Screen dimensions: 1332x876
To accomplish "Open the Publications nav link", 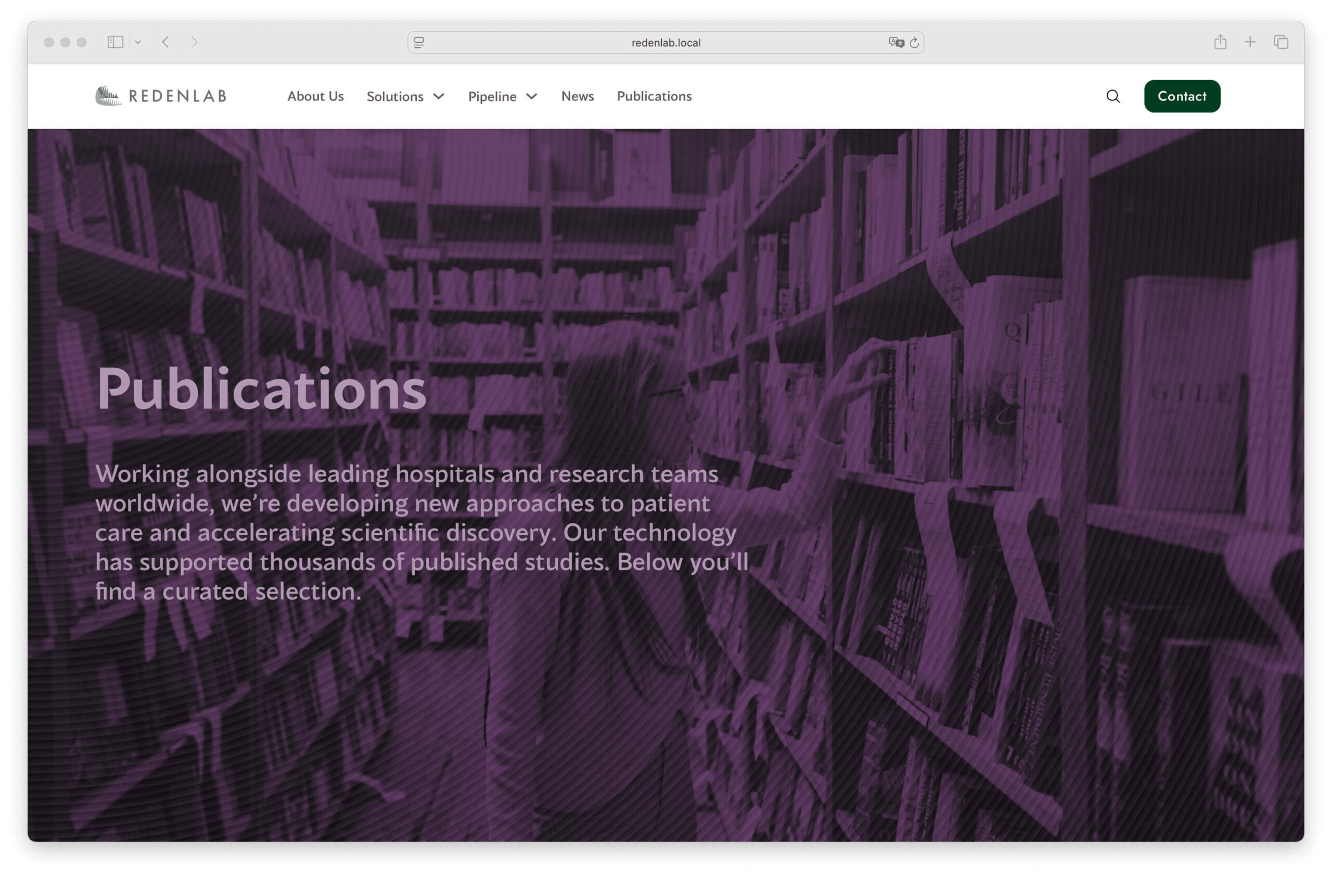I will tap(654, 96).
